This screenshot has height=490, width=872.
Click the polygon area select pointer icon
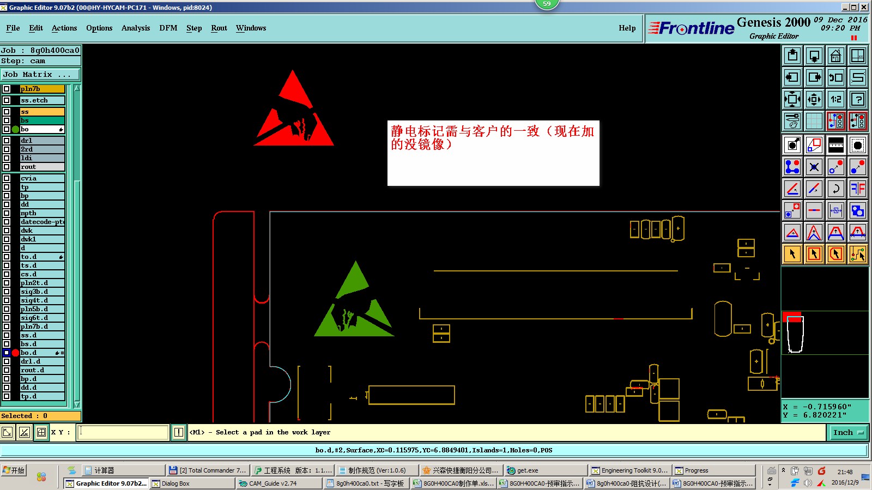click(x=836, y=254)
